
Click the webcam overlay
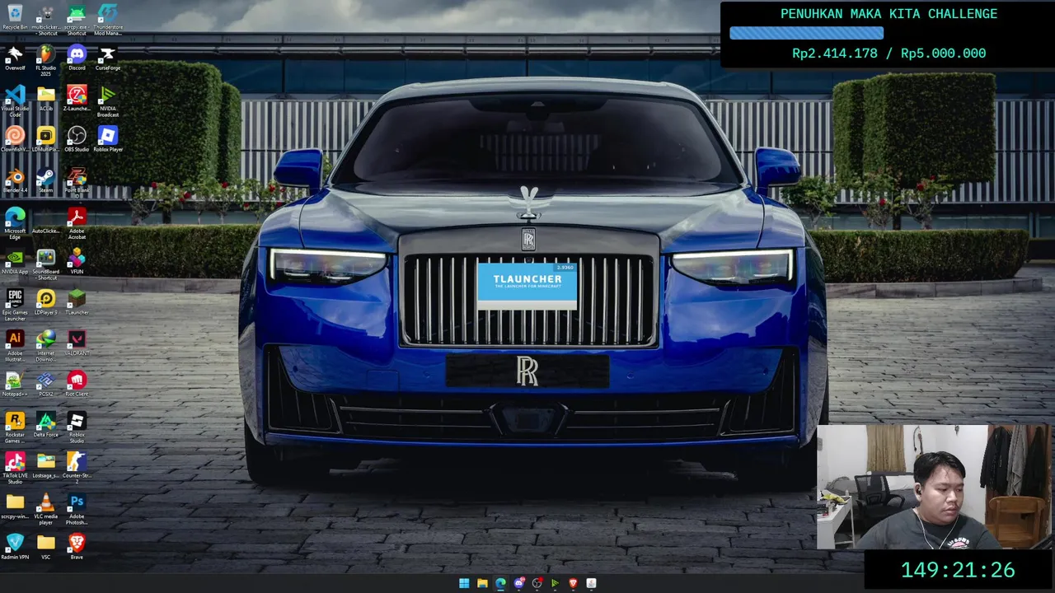(935, 487)
